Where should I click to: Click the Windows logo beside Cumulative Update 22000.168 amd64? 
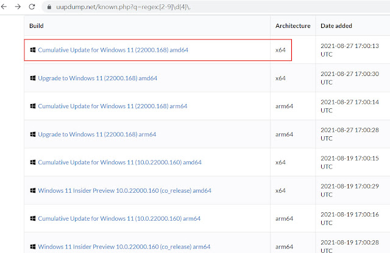pyautogui.click(x=32, y=50)
